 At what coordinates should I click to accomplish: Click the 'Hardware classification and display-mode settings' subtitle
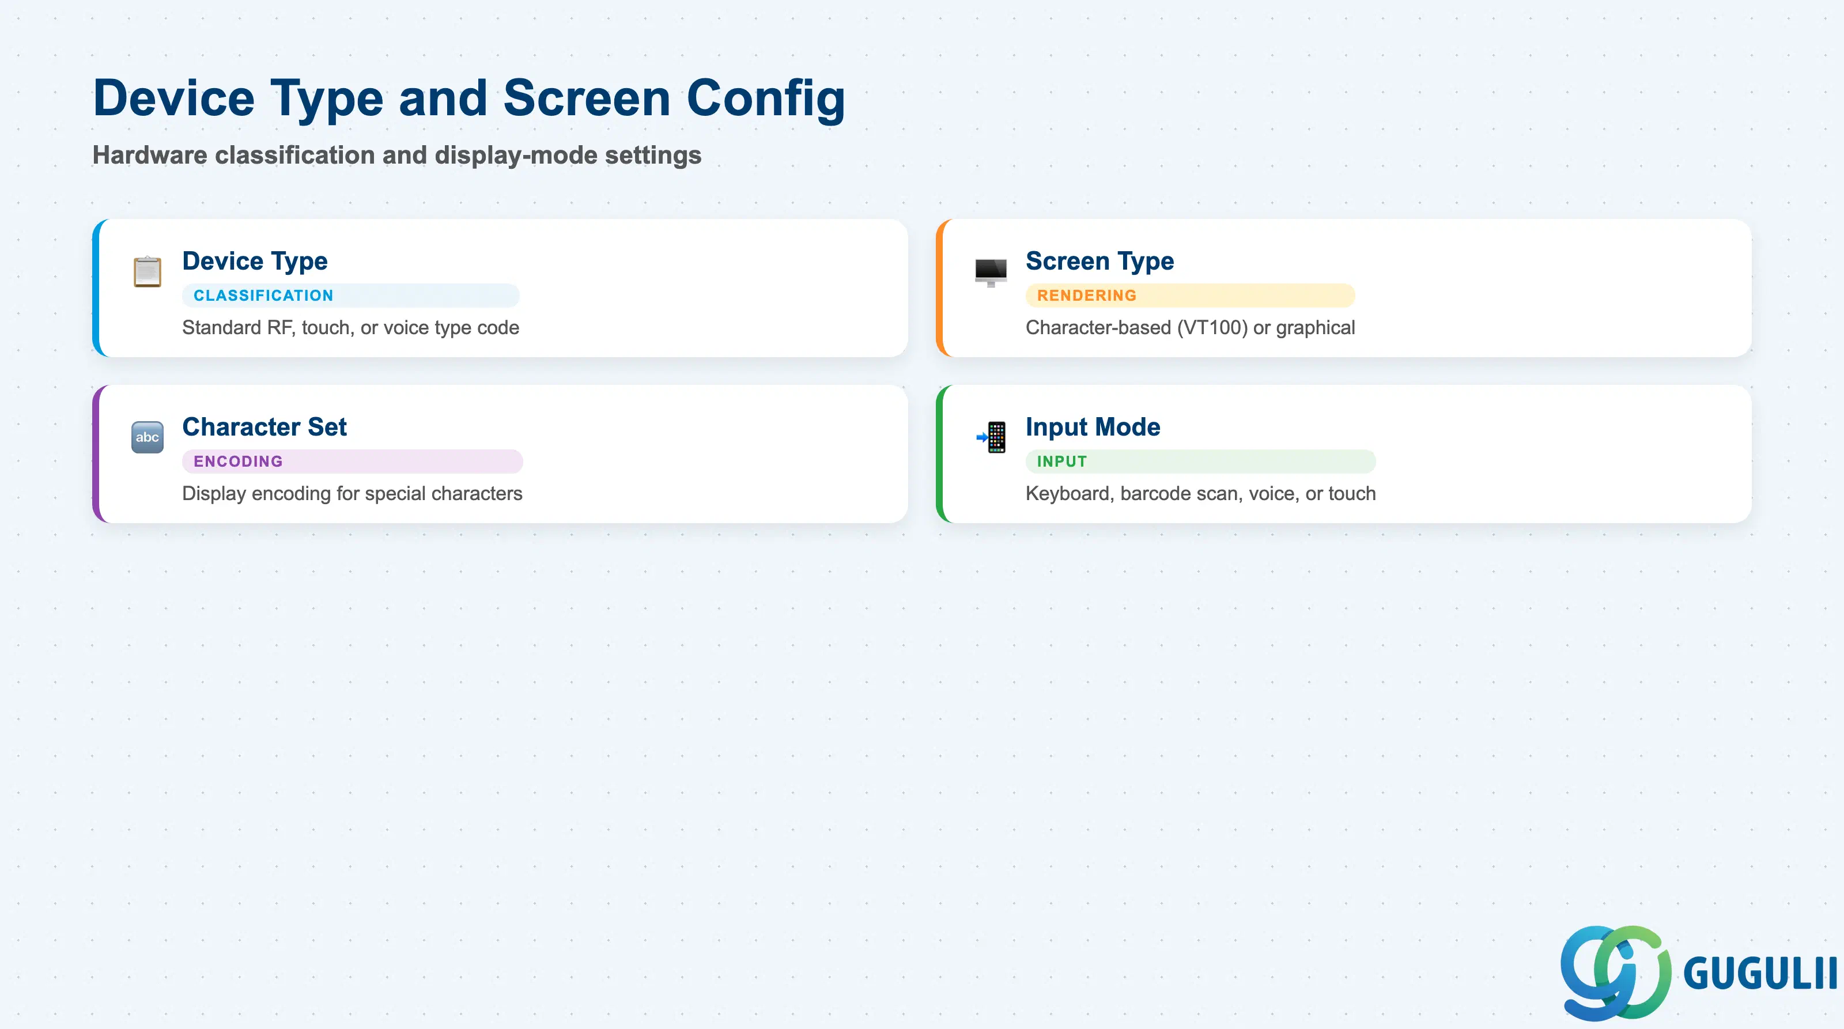click(396, 156)
